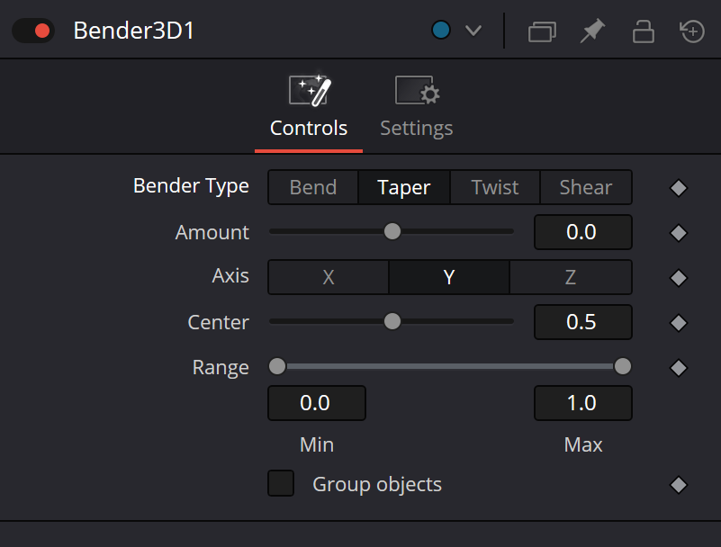
Task: Click the versions icon in header
Action: (x=542, y=31)
